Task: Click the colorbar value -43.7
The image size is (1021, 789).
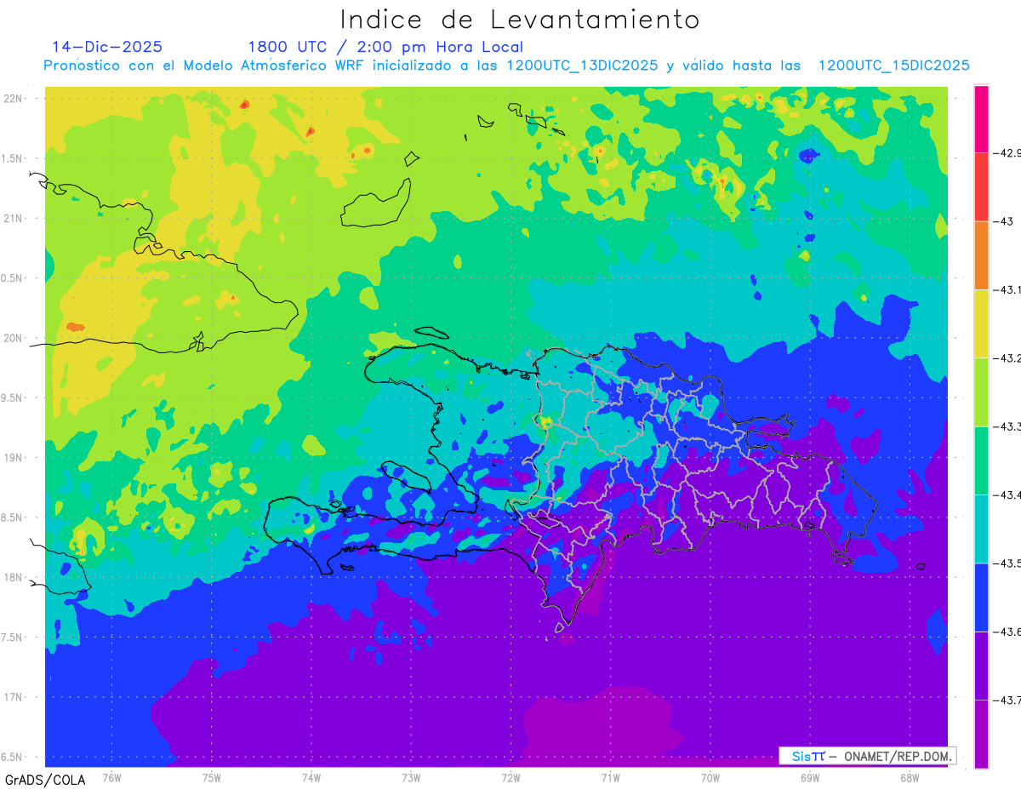Action: click(1007, 700)
